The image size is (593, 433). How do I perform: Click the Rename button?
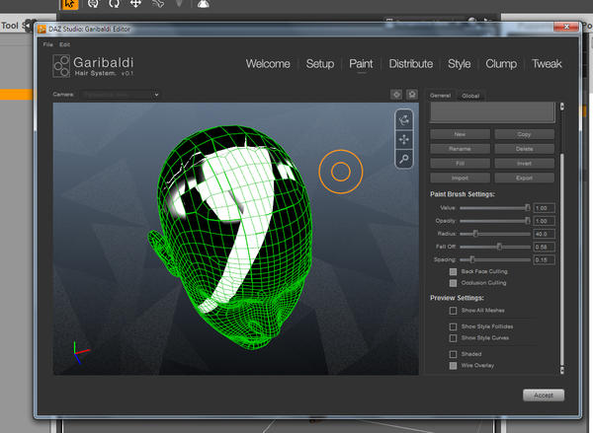click(x=460, y=149)
